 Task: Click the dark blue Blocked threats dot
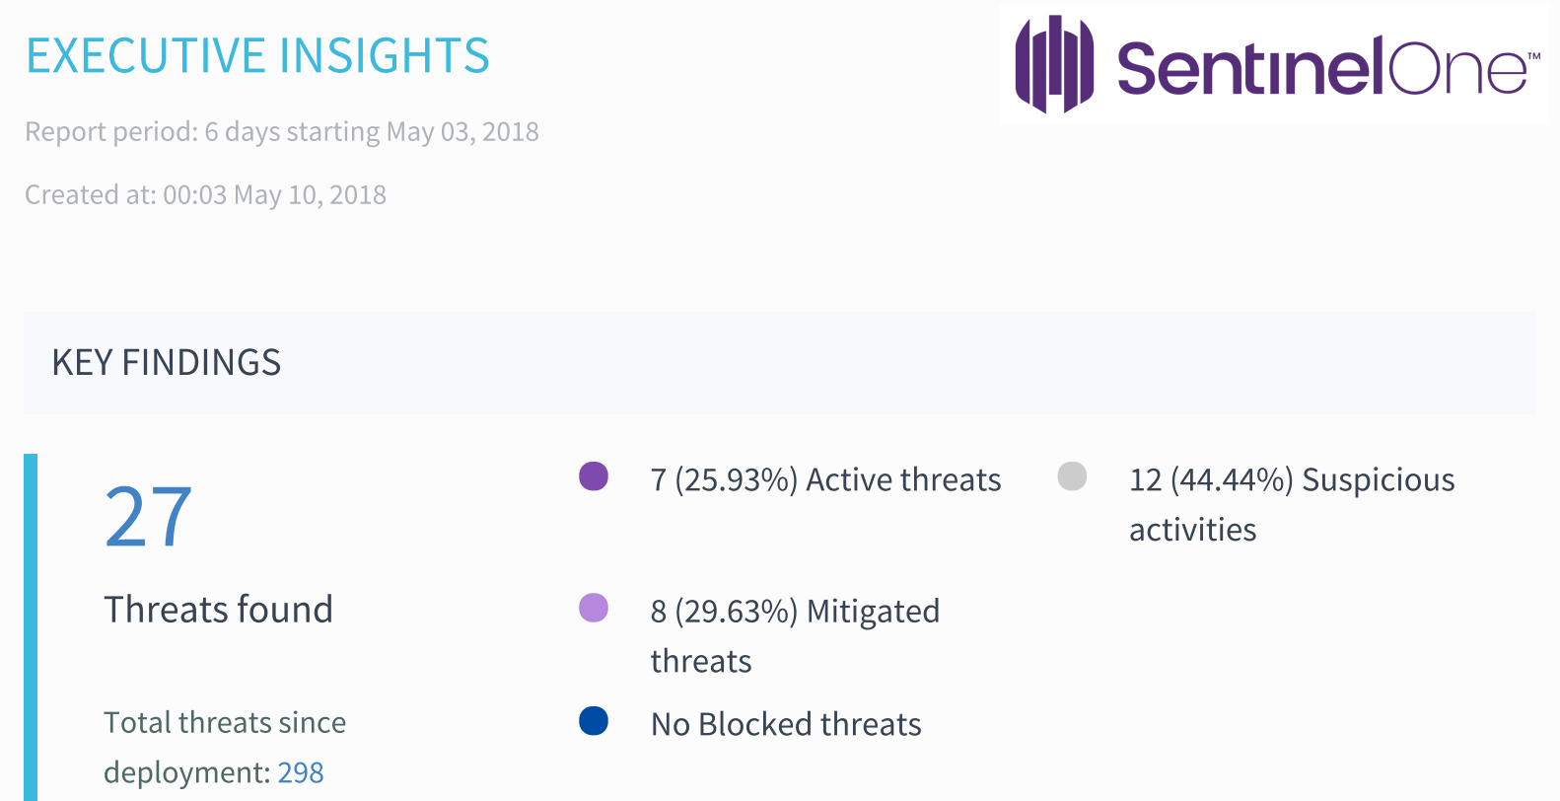tap(594, 721)
